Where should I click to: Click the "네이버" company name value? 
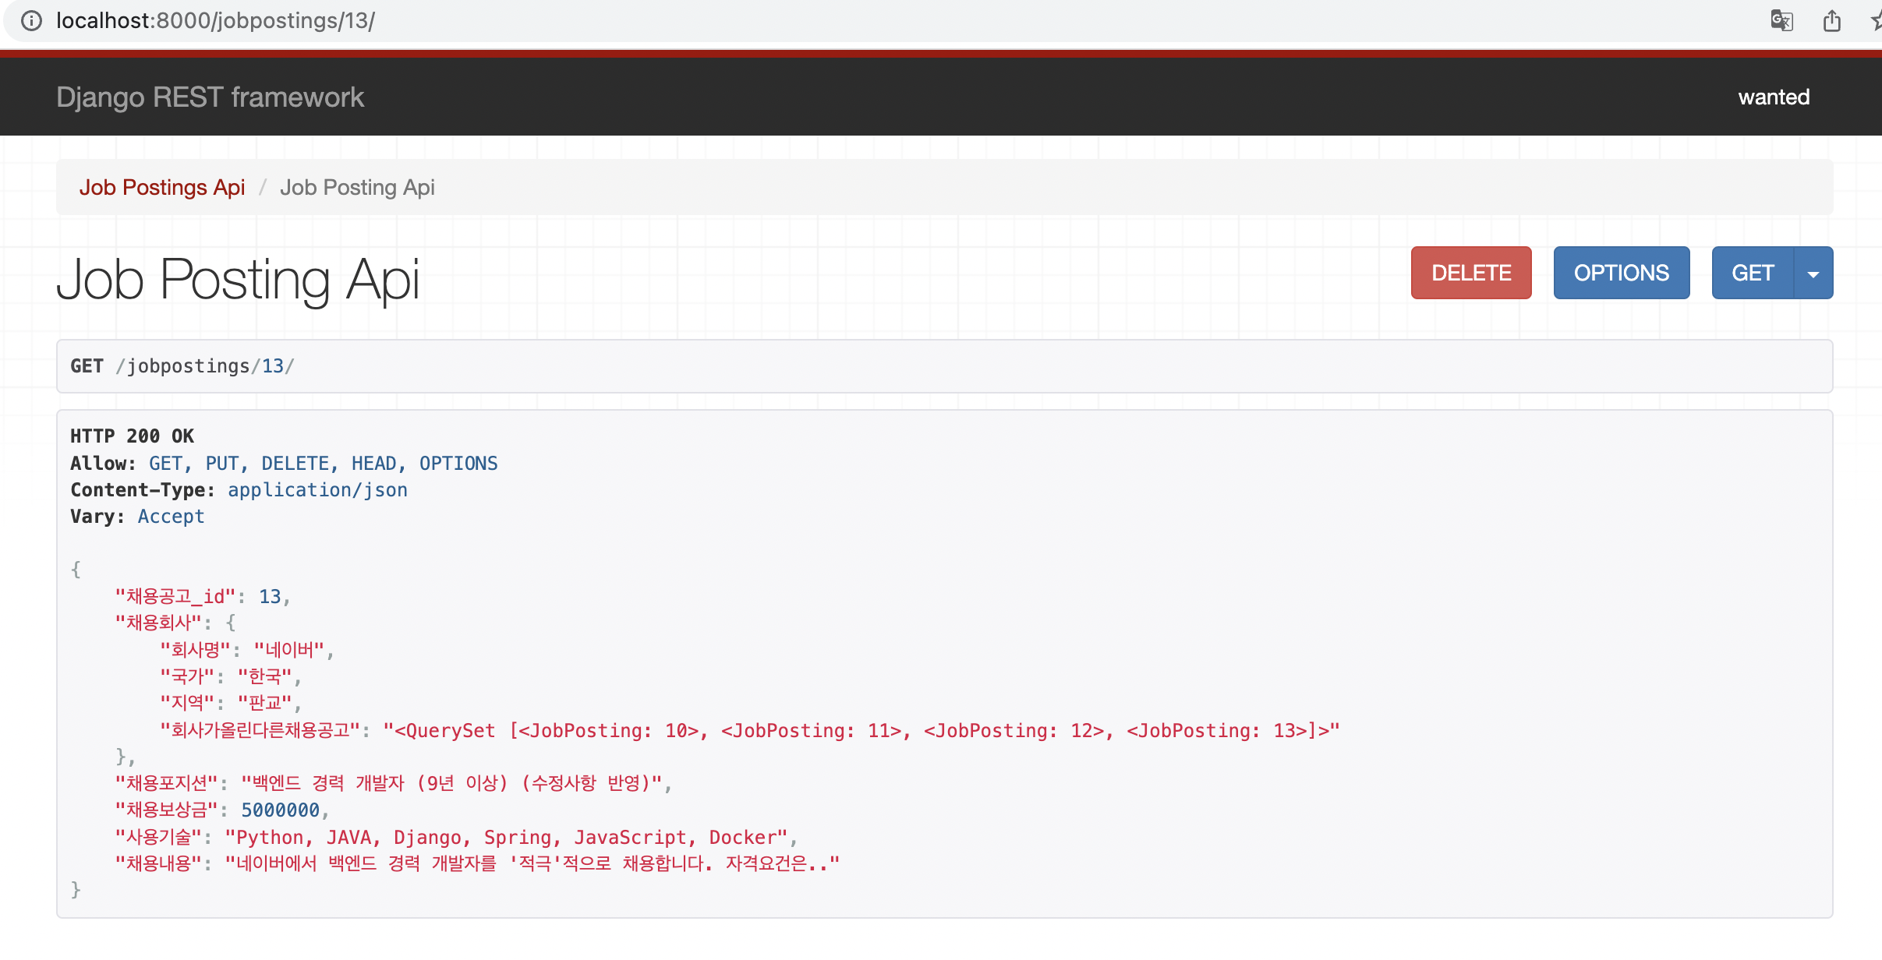289,651
